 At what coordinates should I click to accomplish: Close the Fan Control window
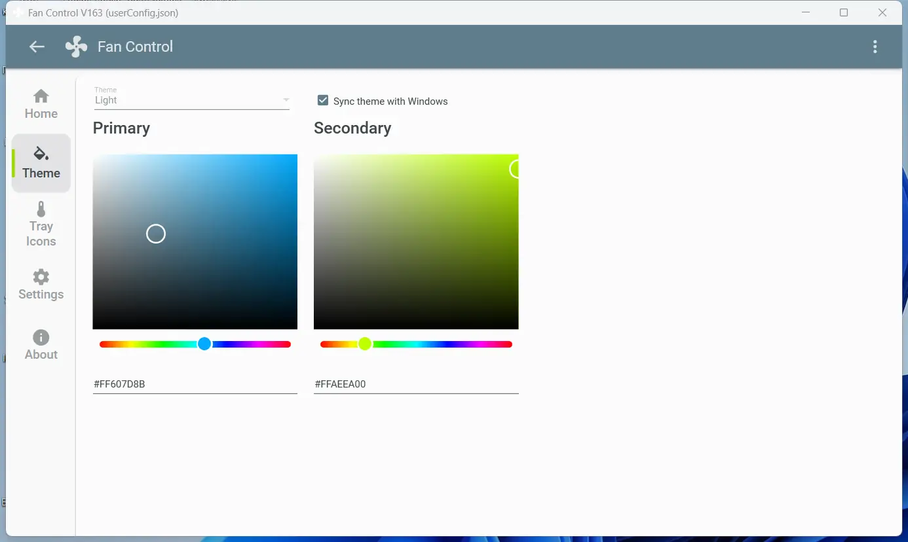pyautogui.click(x=882, y=12)
